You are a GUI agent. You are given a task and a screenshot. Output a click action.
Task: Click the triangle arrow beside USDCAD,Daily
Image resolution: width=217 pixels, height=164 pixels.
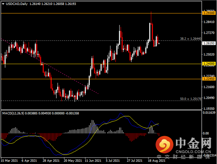pyautogui.click(x=3, y=4)
